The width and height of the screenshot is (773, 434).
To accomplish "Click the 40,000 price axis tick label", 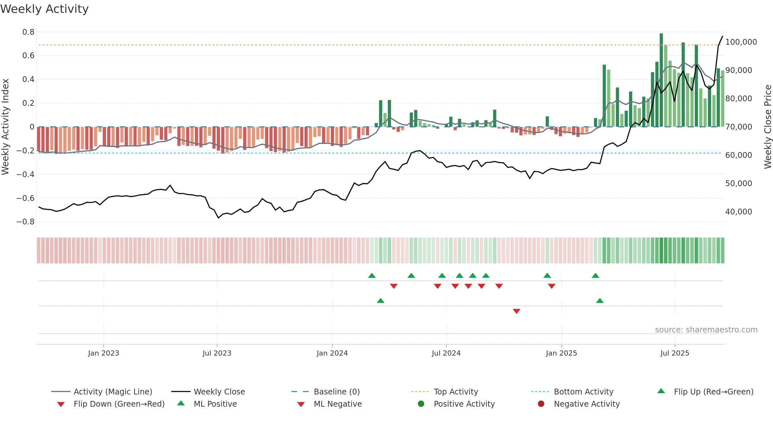I will tap(739, 212).
